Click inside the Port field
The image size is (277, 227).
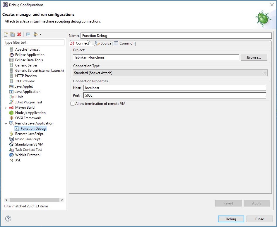tap(146, 95)
